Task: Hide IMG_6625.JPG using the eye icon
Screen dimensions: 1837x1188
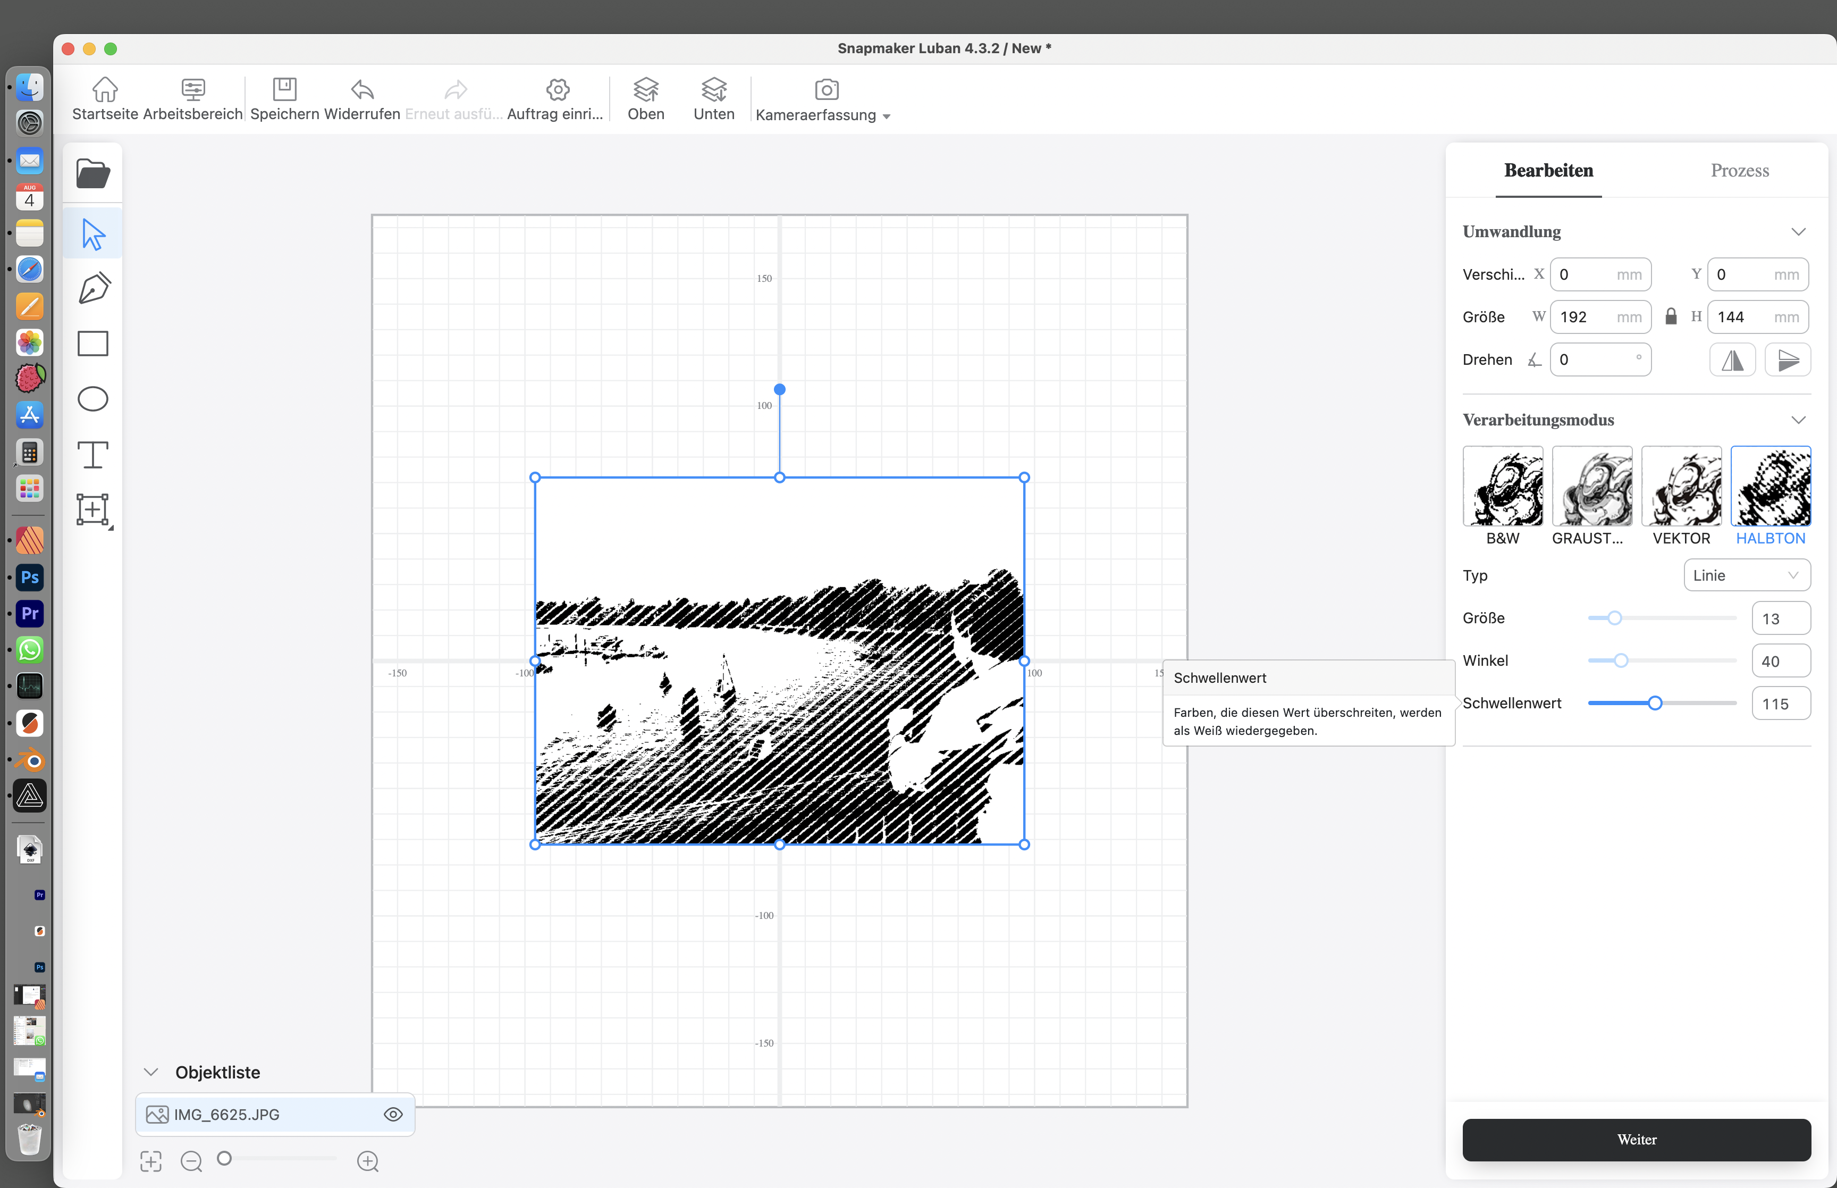Action: 393,1114
